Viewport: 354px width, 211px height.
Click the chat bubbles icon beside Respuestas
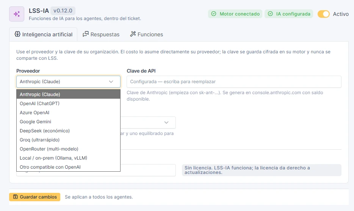pos(86,34)
